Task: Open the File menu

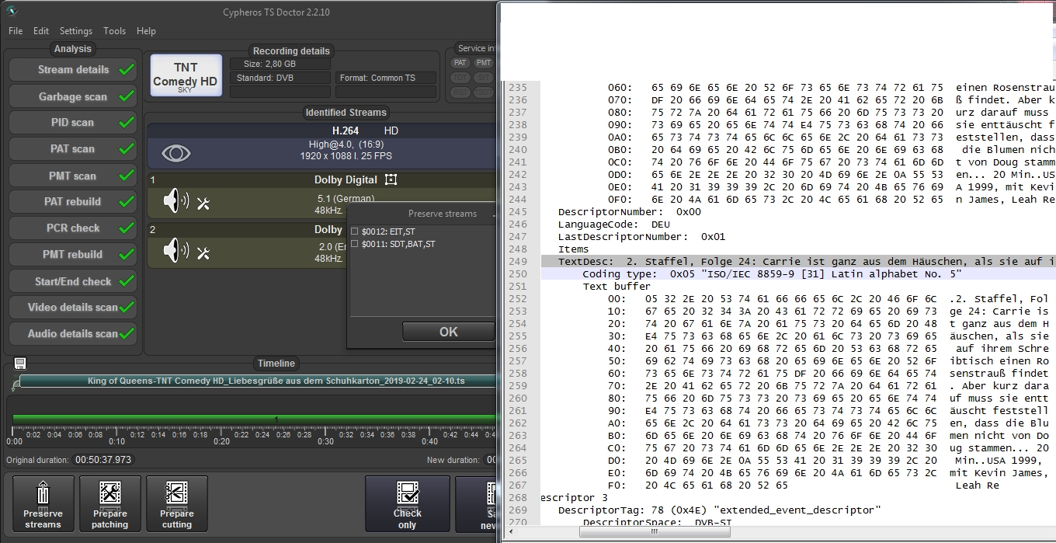Action: coord(16,31)
